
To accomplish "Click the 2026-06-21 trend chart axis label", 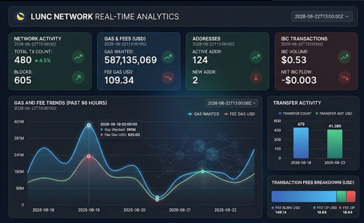I will [180, 210].
